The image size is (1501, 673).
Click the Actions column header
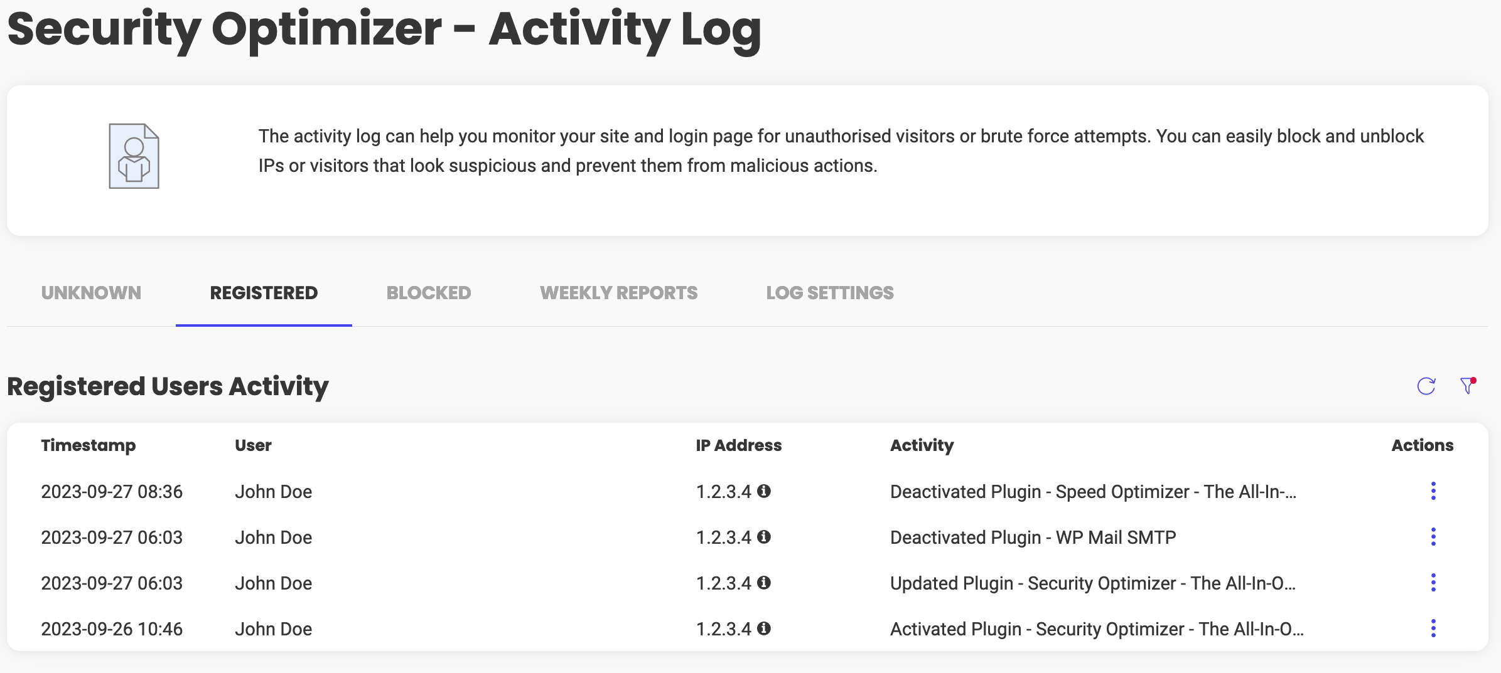pyautogui.click(x=1423, y=445)
